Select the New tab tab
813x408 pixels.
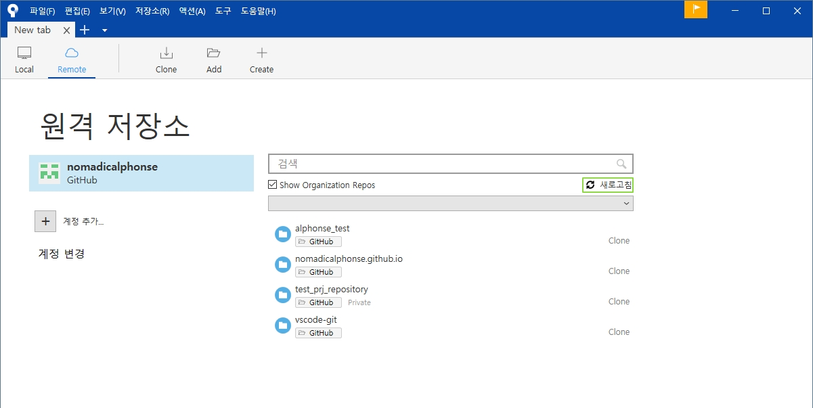[32, 30]
